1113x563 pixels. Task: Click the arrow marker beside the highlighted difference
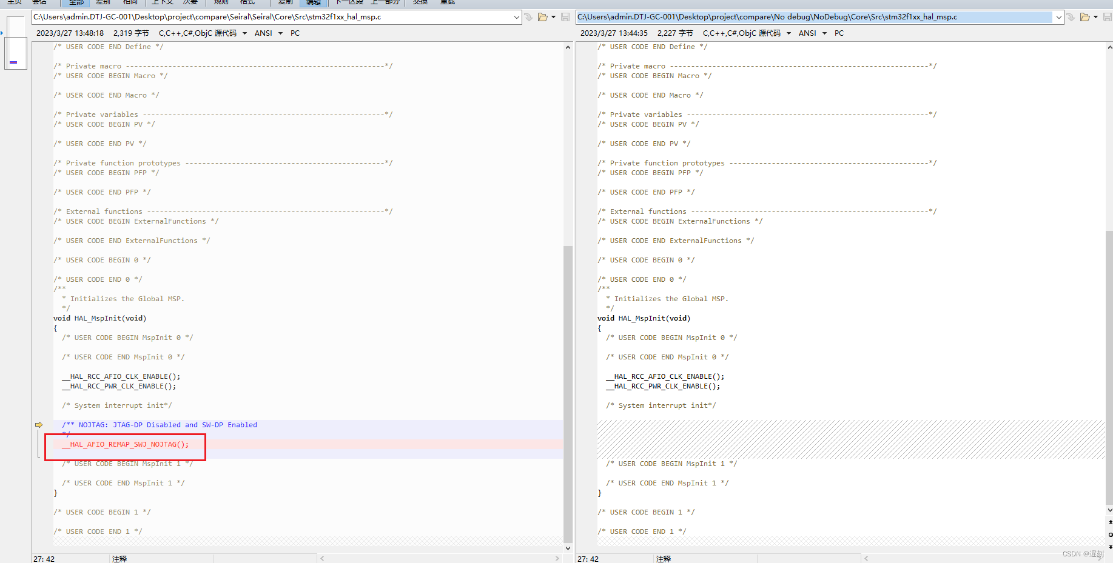(39, 425)
